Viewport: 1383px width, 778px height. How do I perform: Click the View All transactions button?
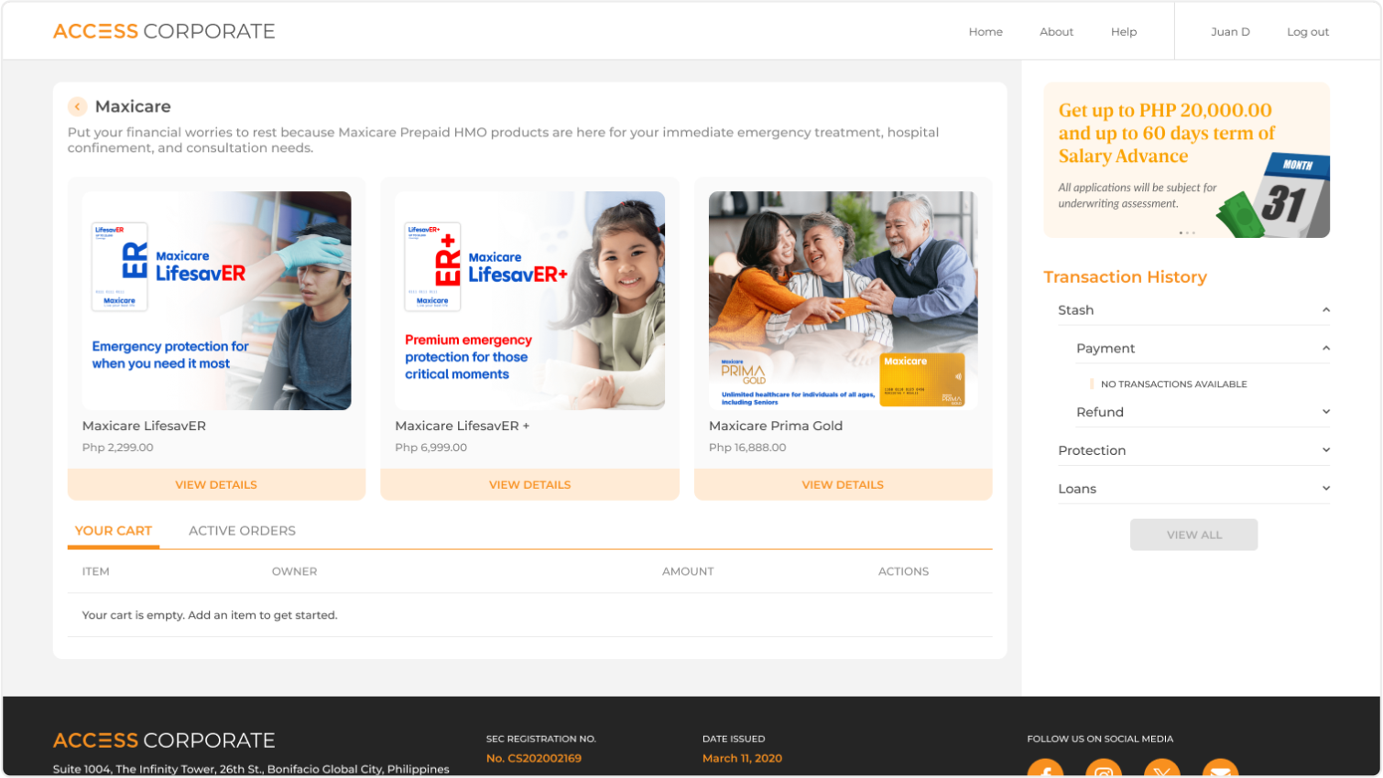[x=1193, y=535]
